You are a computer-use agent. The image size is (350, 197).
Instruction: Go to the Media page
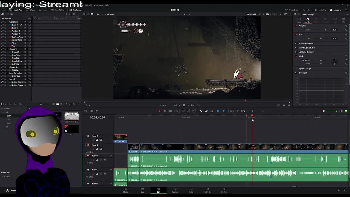pyautogui.click(x=126, y=190)
